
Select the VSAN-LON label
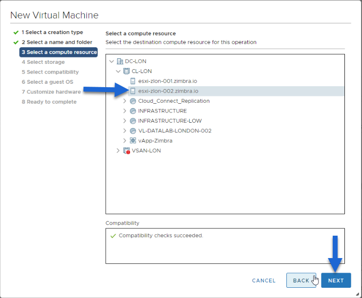coord(146,150)
